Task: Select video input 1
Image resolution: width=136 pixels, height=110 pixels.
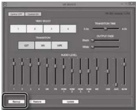Action: (18, 29)
